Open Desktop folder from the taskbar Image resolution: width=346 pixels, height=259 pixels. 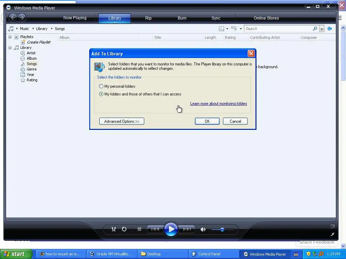[x=163, y=254]
